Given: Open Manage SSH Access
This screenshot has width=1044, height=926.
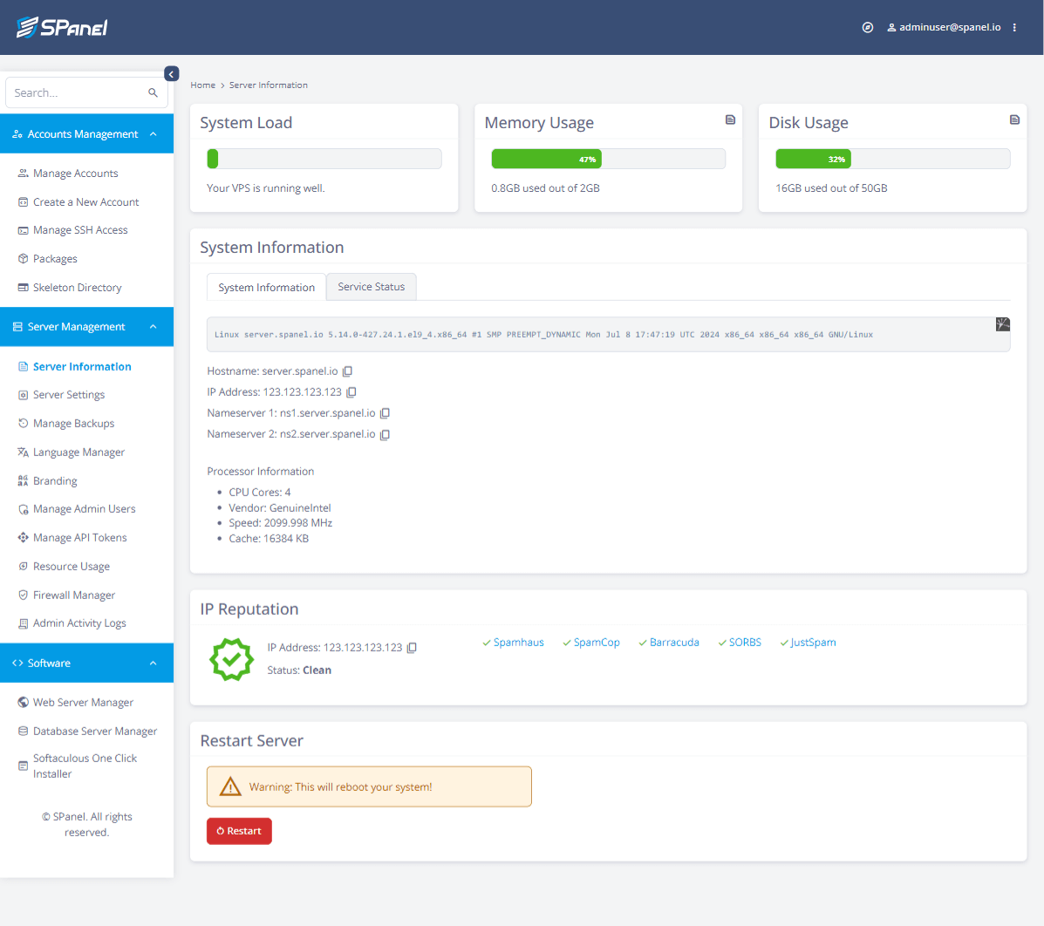Looking at the screenshot, I should click(x=80, y=229).
